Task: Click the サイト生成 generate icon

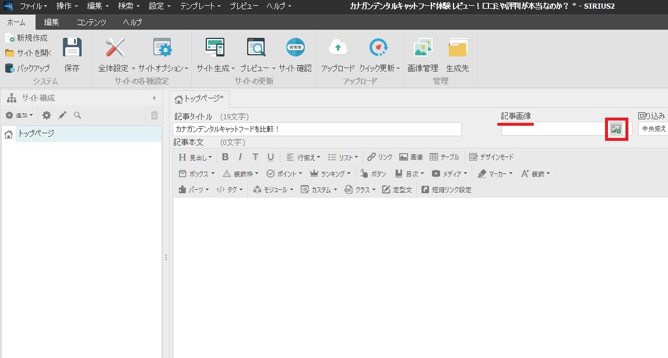Action: [215, 47]
